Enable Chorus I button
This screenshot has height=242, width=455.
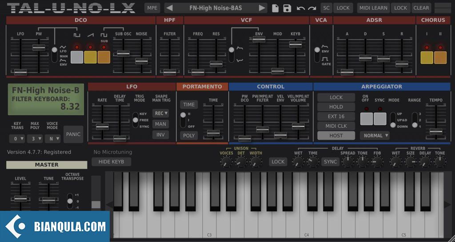[x=427, y=57]
